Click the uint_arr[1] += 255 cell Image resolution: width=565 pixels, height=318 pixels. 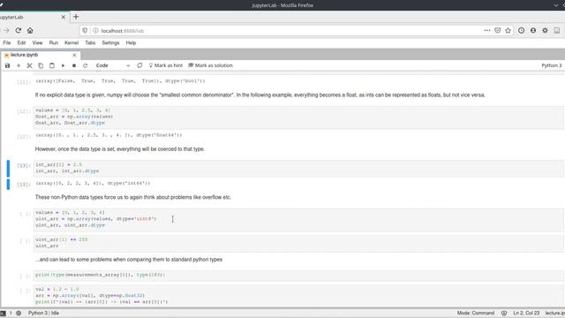click(298, 243)
